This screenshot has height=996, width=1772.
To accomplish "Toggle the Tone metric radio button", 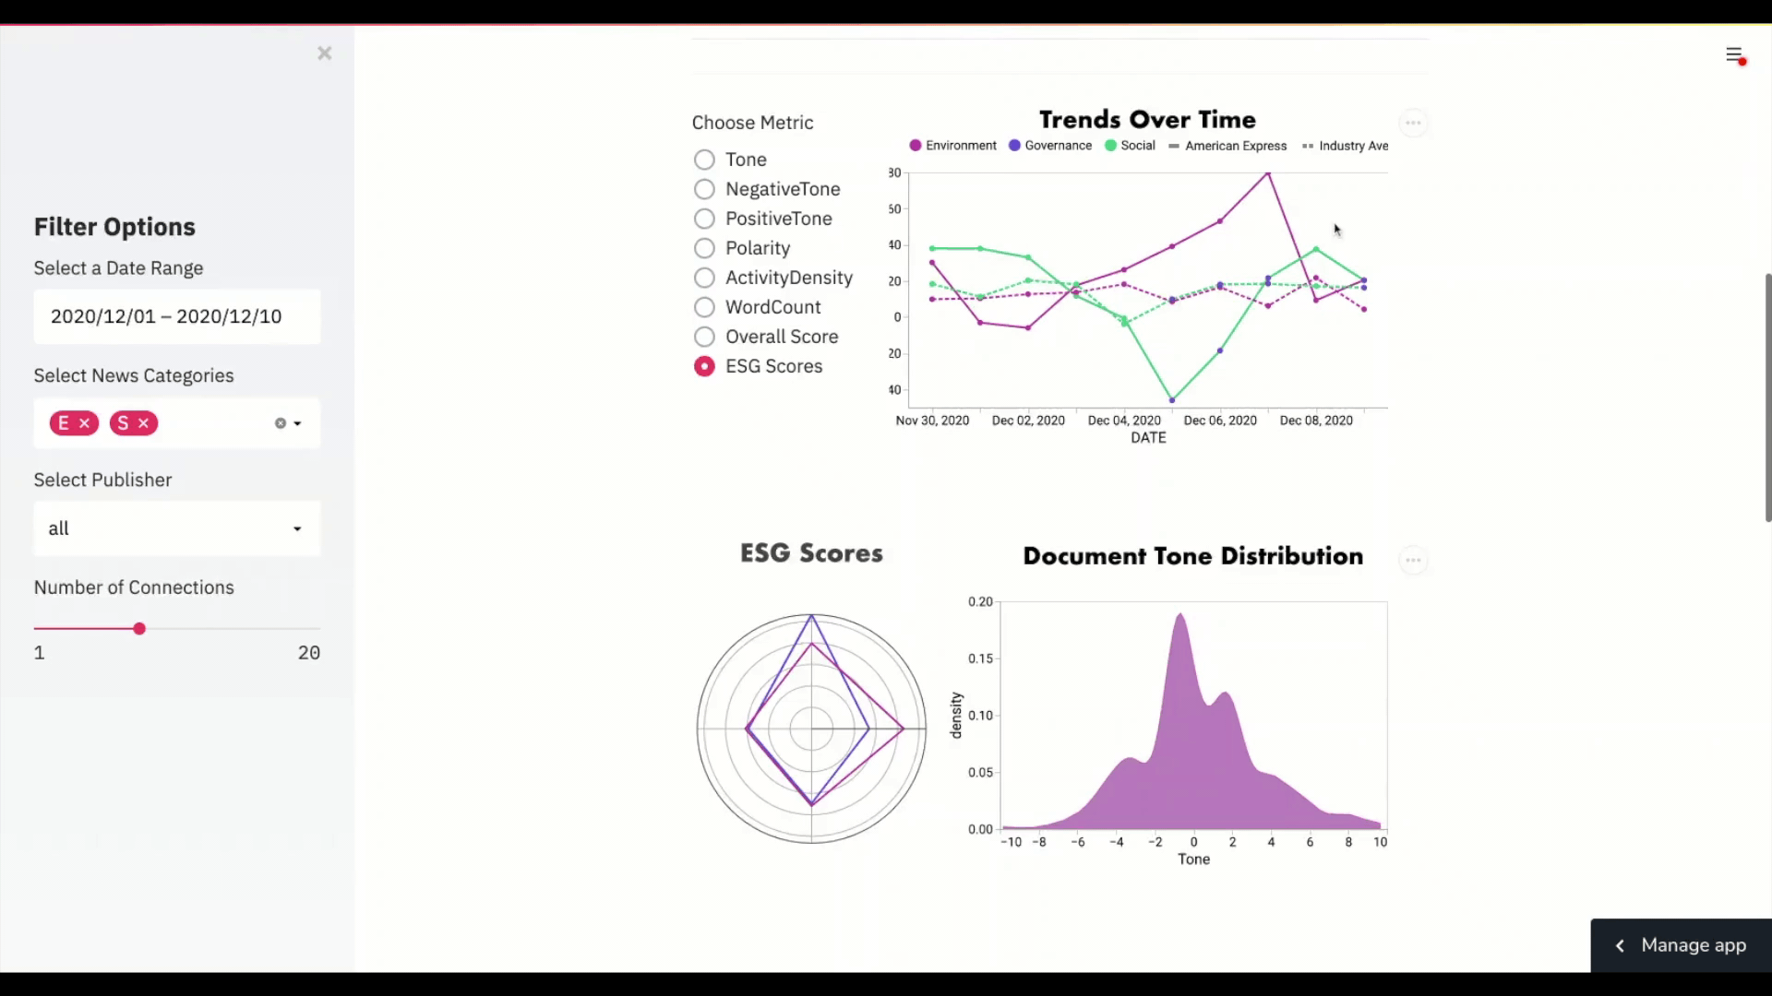I will 703,160.
